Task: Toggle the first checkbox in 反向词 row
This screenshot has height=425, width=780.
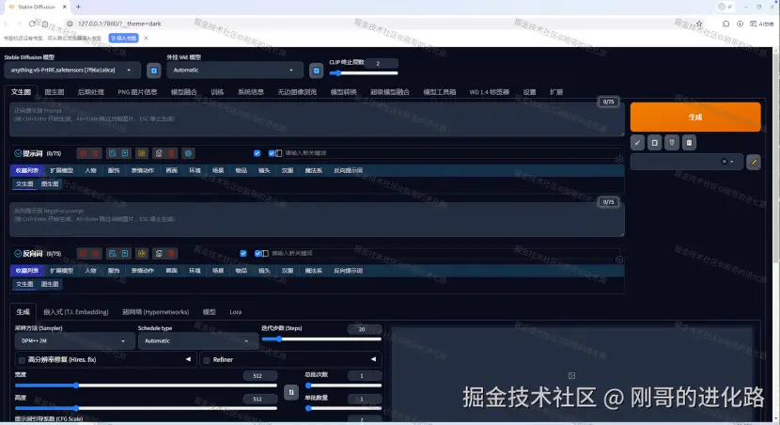Action: coord(242,253)
